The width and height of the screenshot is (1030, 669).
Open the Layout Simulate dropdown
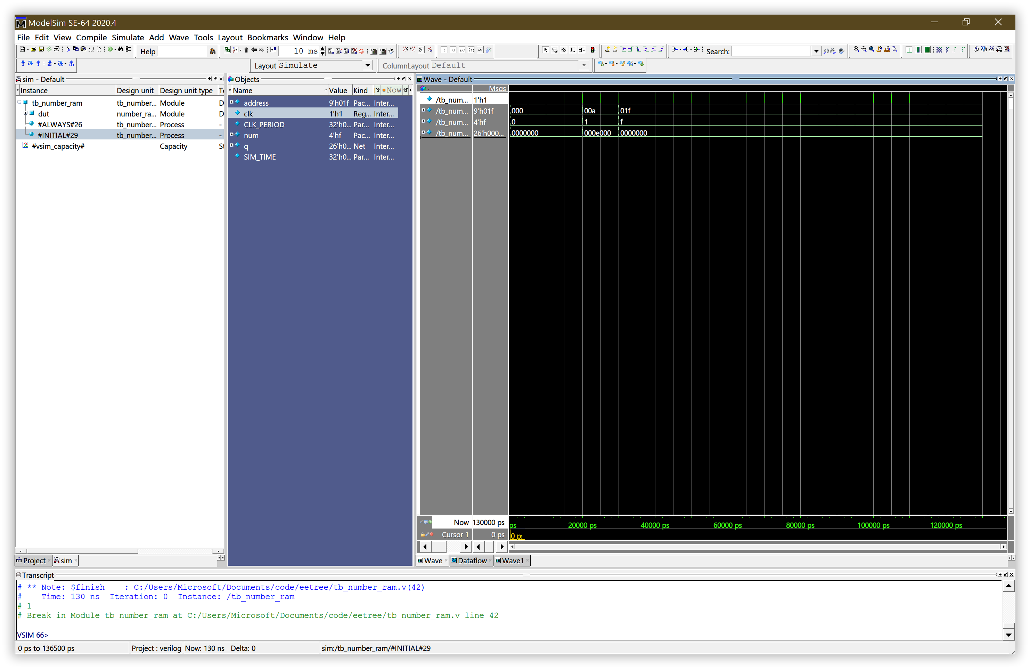click(367, 65)
